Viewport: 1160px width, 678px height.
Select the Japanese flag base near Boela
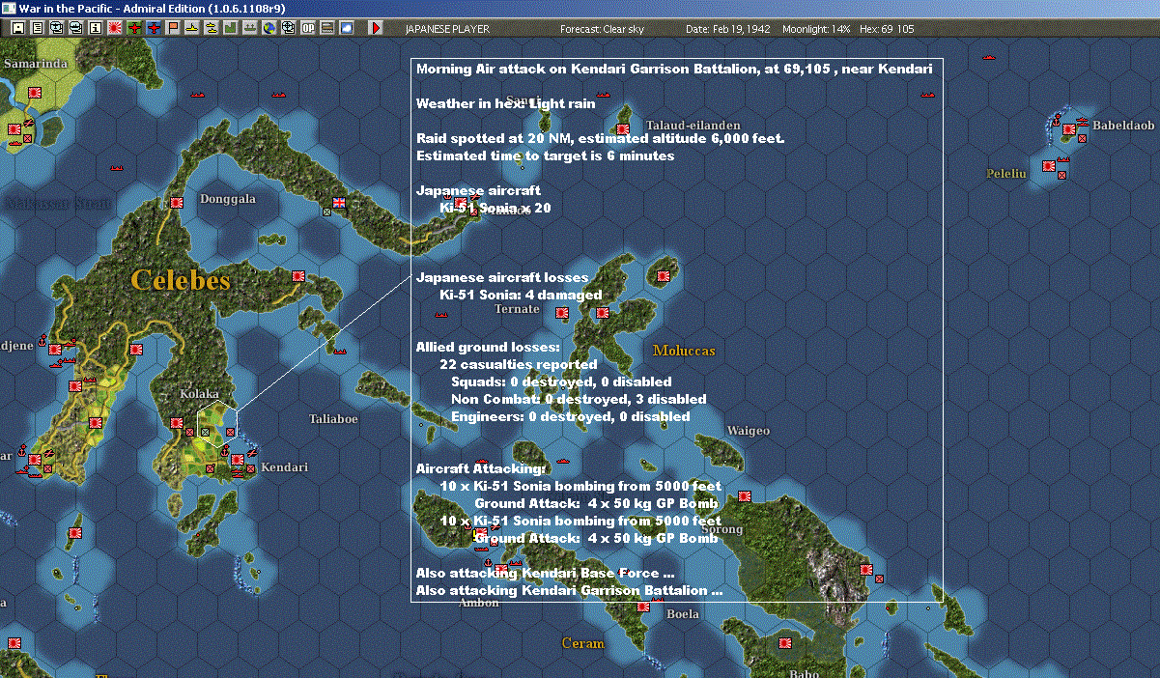tap(644, 607)
